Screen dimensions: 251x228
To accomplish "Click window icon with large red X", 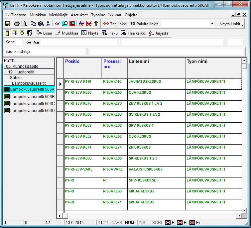I will coord(89,24).
